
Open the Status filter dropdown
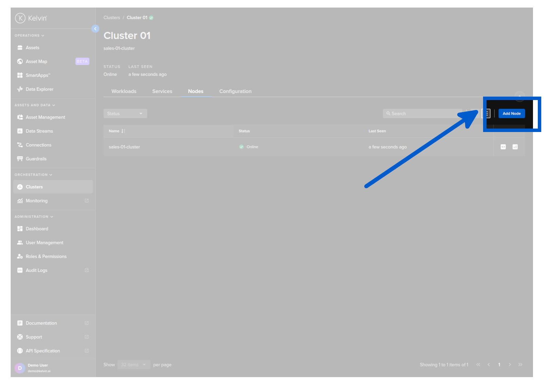pyautogui.click(x=125, y=113)
